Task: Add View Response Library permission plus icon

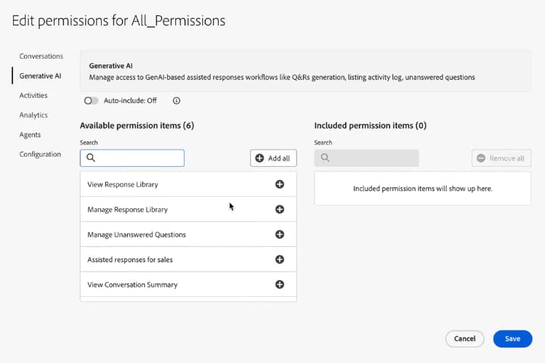Action: tap(279, 184)
